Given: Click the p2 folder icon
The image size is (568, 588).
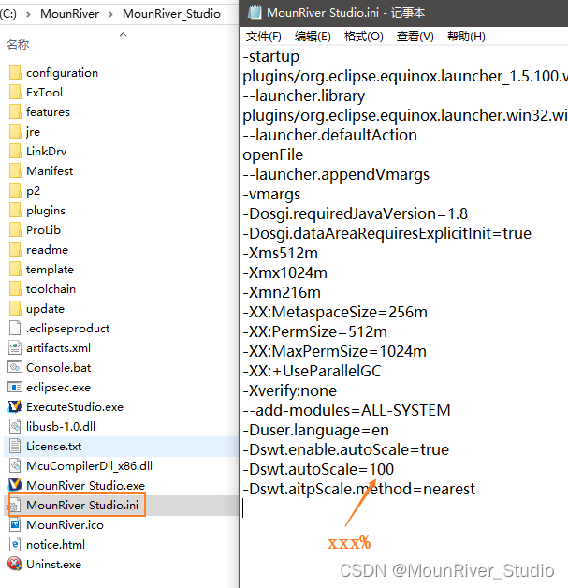Looking at the screenshot, I should pyautogui.click(x=15, y=190).
